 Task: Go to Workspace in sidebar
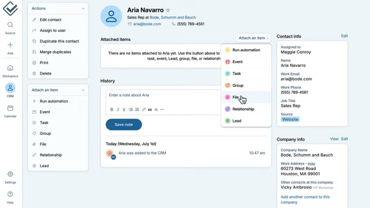click(x=10, y=71)
